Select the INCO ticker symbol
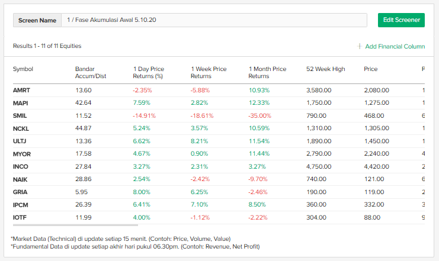This screenshot has width=439, height=261. click(x=21, y=166)
